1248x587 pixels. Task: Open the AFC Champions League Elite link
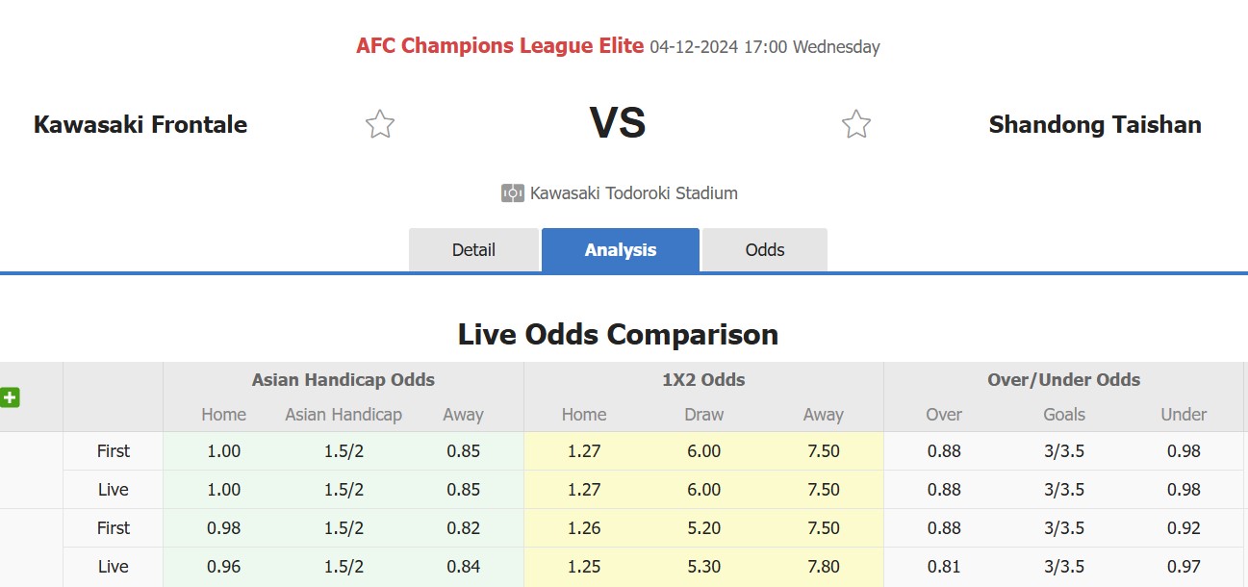pos(500,45)
